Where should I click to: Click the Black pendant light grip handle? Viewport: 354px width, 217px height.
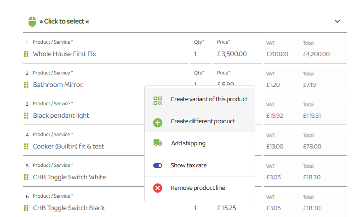click(x=26, y=115)
